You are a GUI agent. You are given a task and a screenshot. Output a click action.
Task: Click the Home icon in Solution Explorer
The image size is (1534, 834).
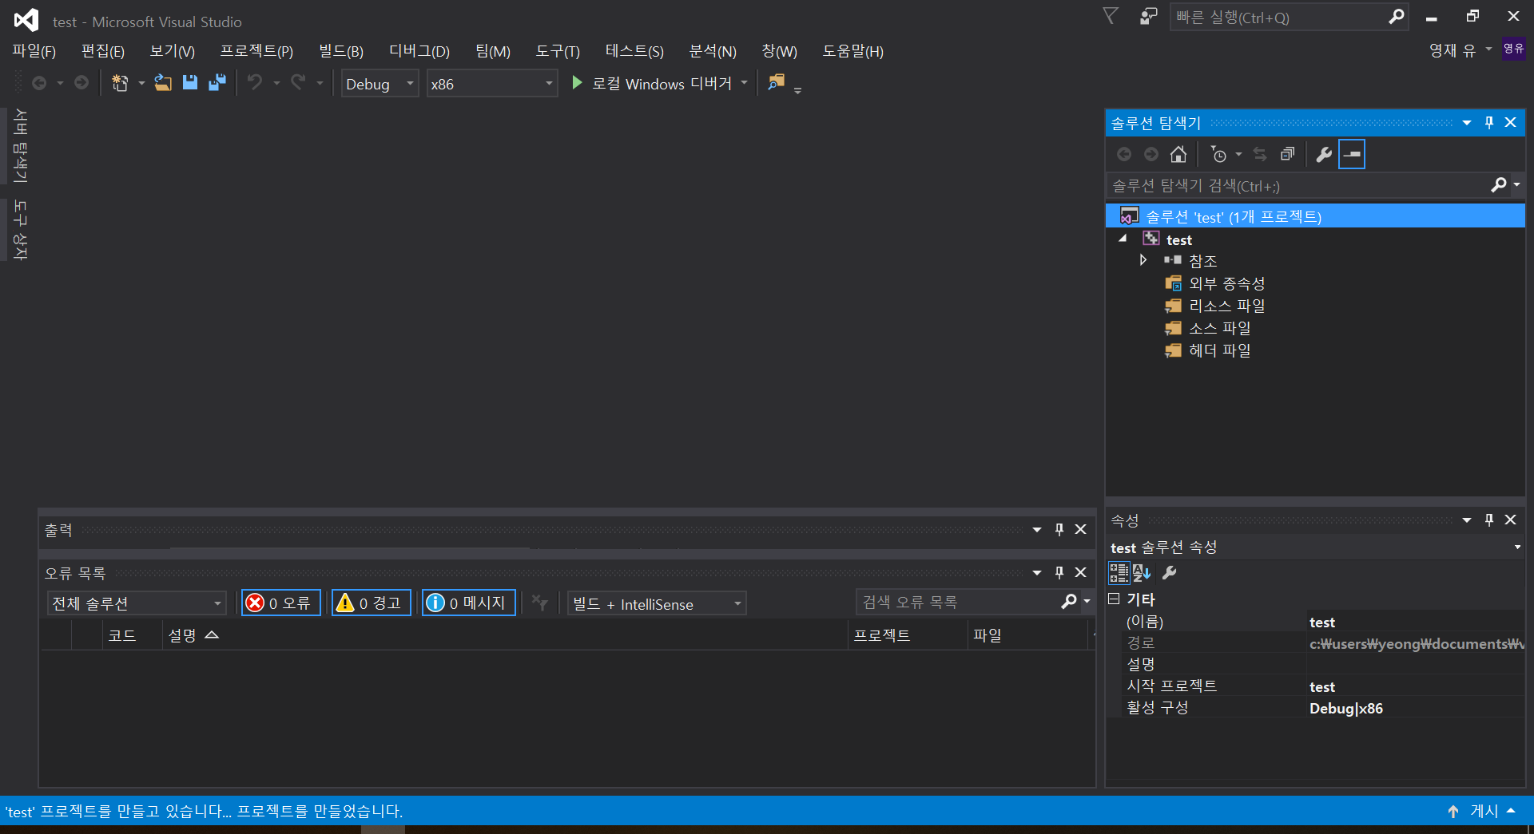coord(1178,154)
